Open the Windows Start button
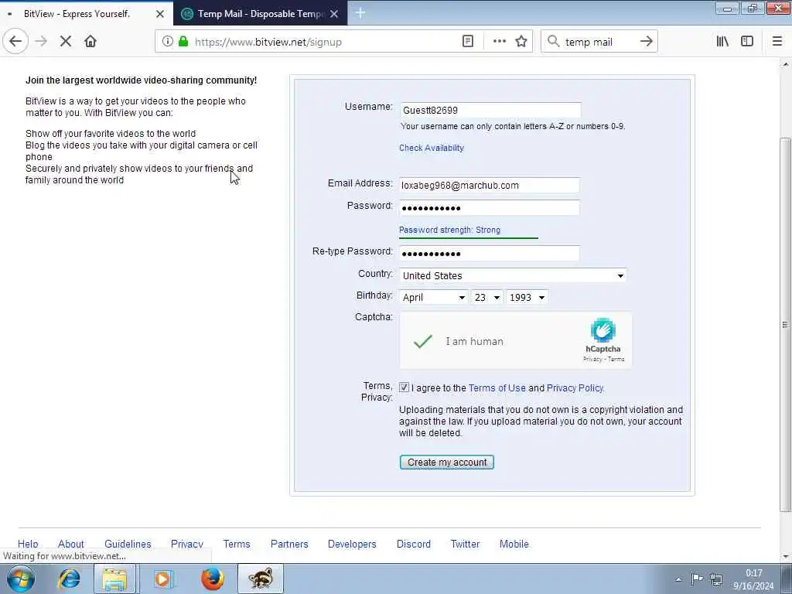Viewport: 792px width, 594px height. (x=21, y=579)
